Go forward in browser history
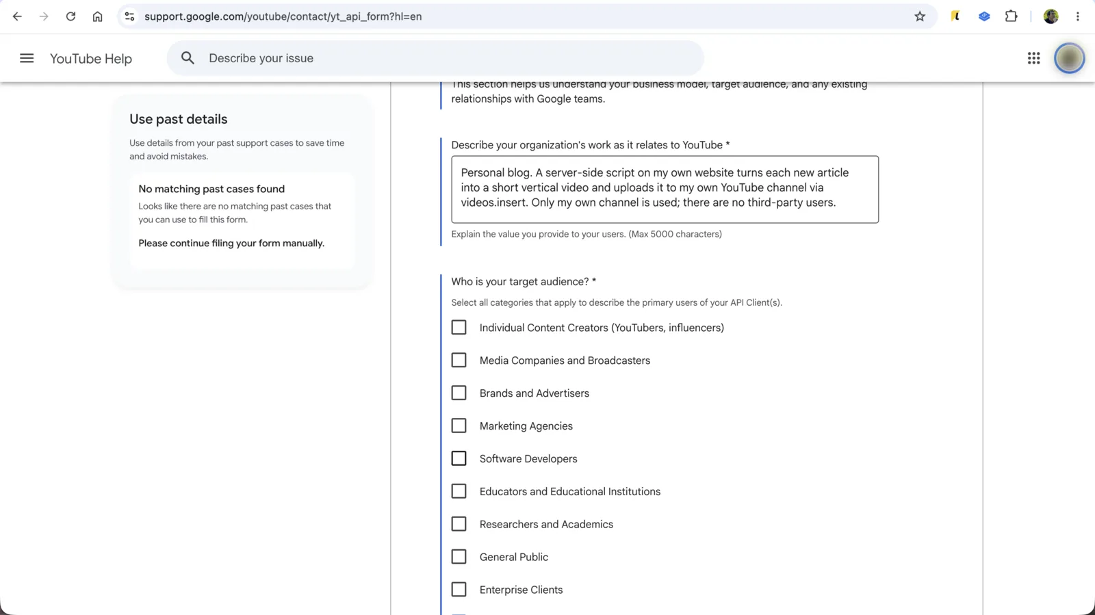 [44, 16]
